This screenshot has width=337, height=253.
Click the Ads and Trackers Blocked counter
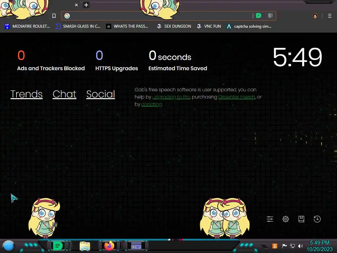point(51,61)
